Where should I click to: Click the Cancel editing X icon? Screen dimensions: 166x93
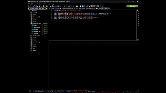71,6
